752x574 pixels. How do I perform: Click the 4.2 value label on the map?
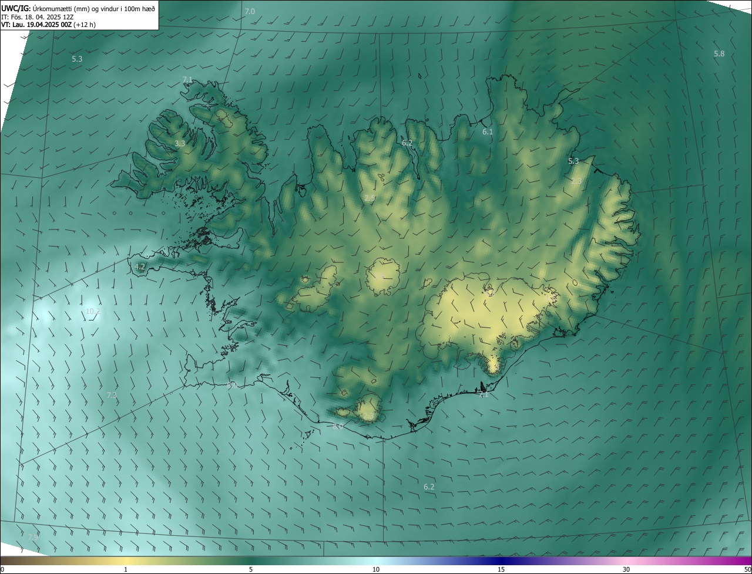point(140,266)
